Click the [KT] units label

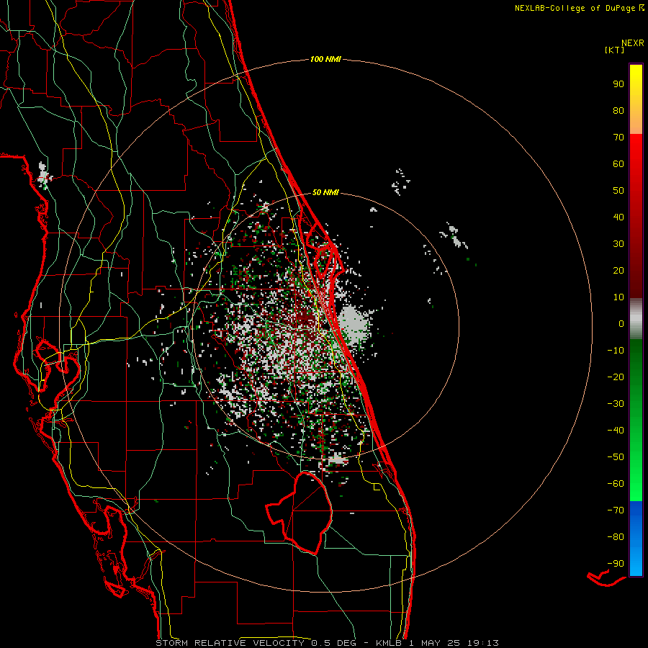pyautogui.click(x=615, y=50)
